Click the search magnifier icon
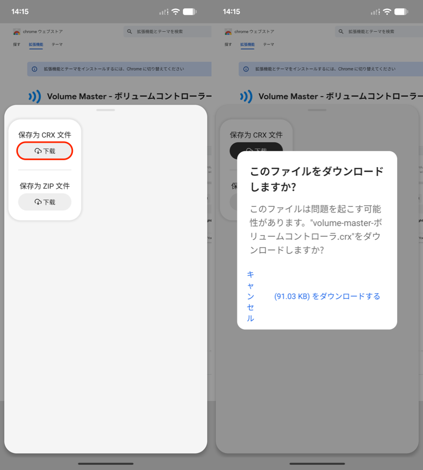This screenshot has width=423, height=470. [x=129, y=31]
